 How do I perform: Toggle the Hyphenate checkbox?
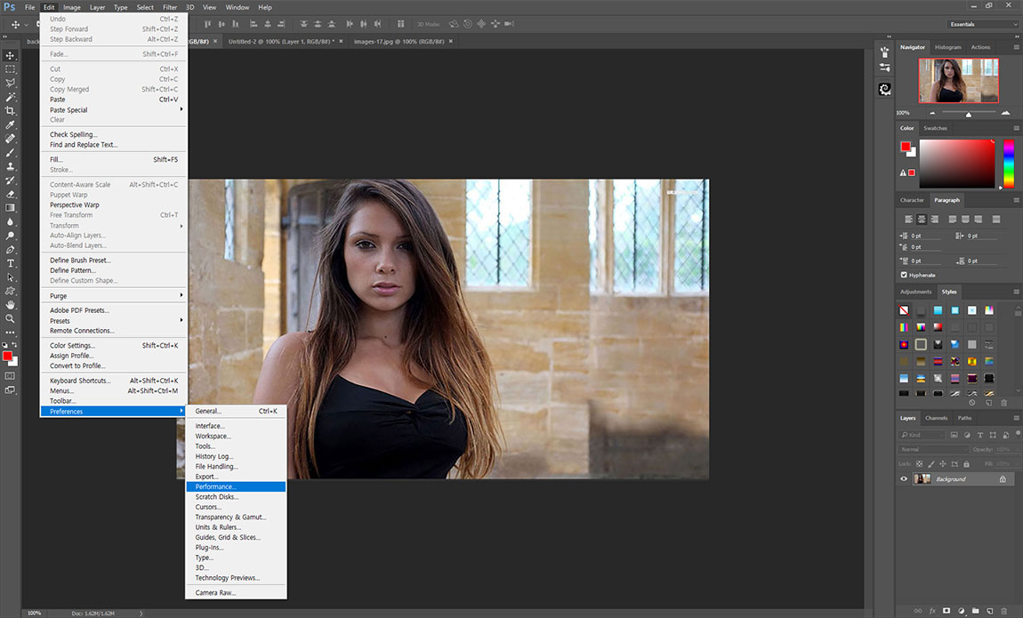(904, 275)
